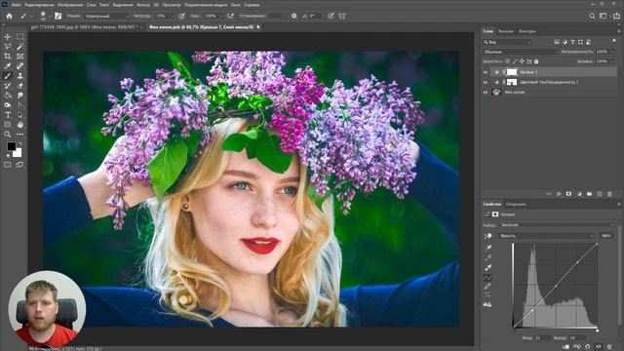Select the Frame tool

pos(19,57)
